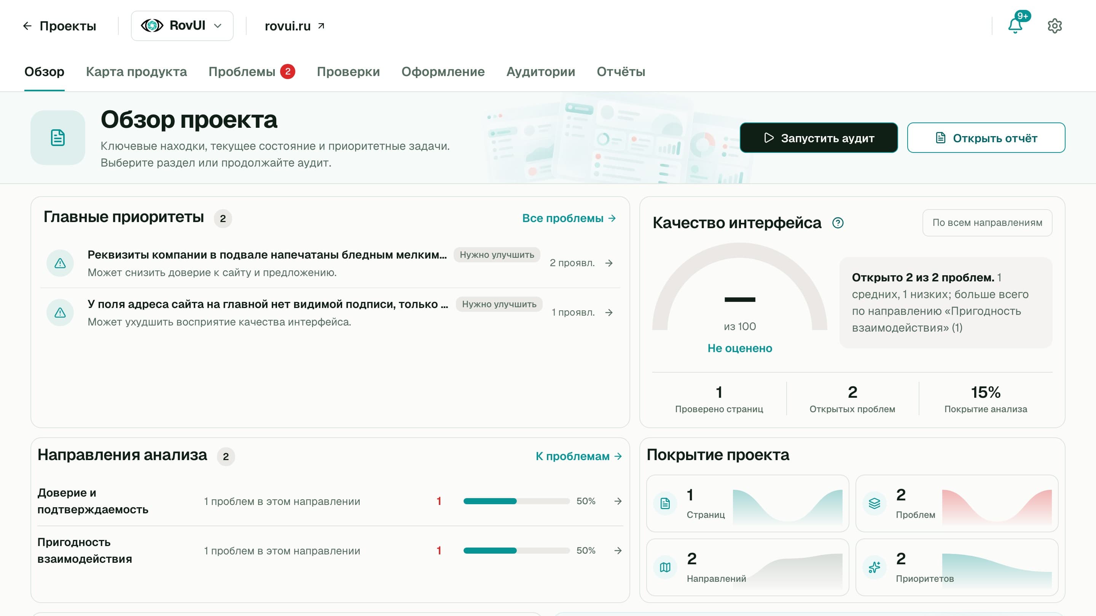Click the Доверие и подтверждаемость 50% progress bar

click(x=516, y=501)
